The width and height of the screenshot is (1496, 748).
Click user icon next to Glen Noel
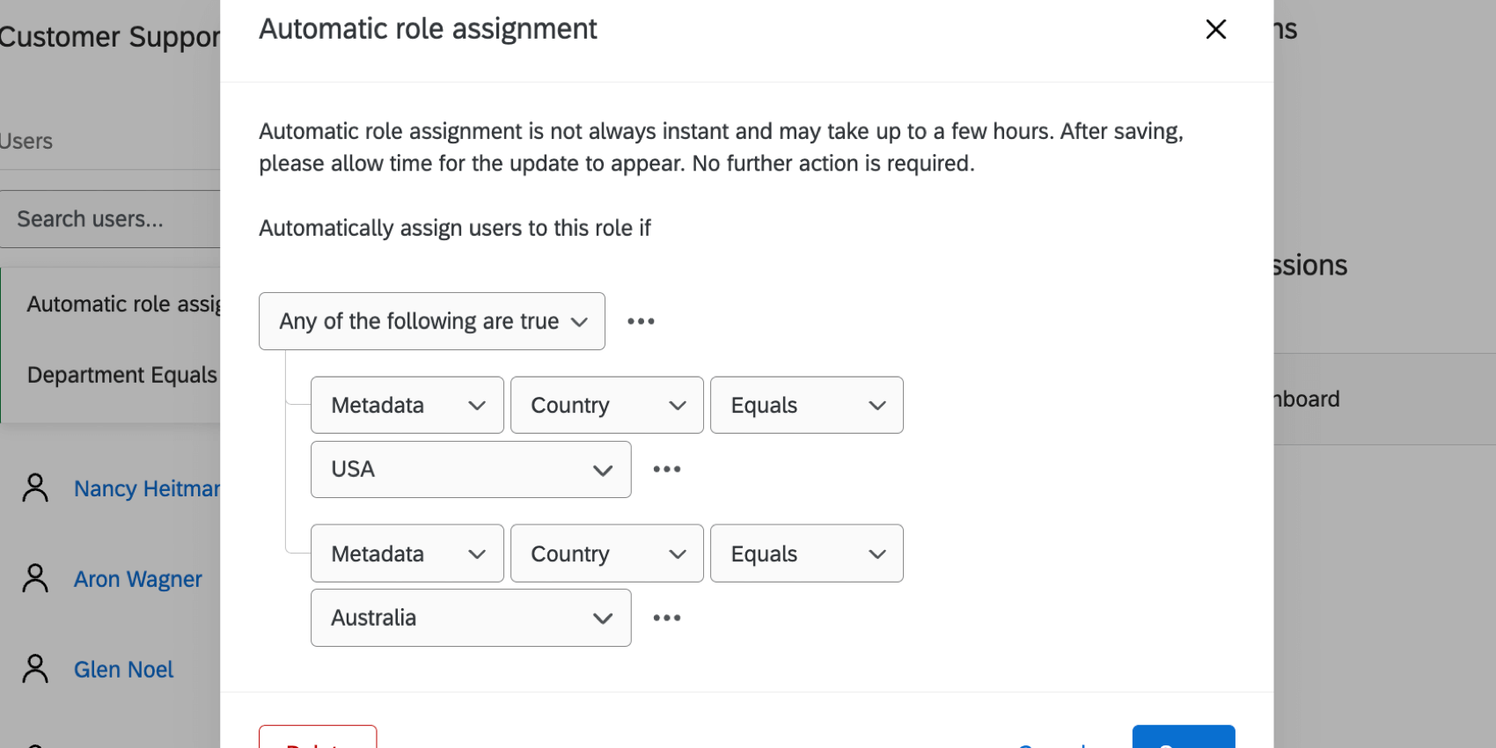(35, 669)
